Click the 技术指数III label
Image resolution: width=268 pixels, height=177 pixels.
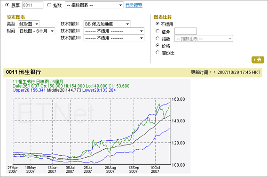pos(71,38)
